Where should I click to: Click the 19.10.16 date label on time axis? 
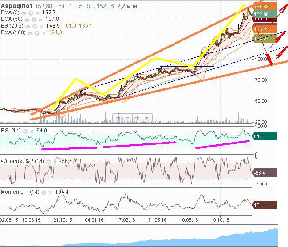tap(220, 220)
